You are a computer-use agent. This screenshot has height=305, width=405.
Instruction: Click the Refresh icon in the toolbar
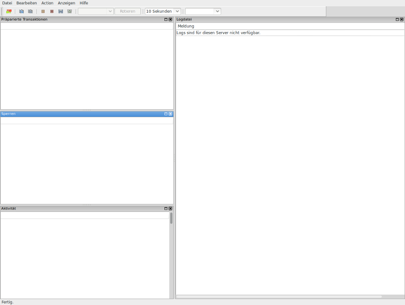click(9, 11)
